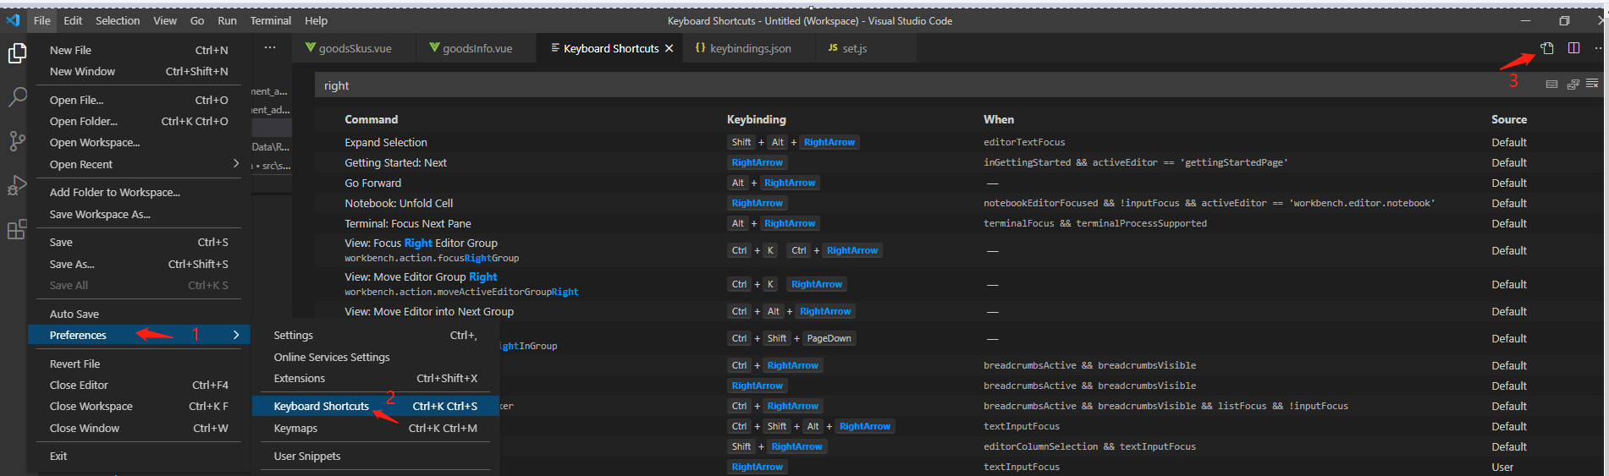Open sidebar Views and More Actions ellipsis
Viewport: 1609px width, 476px height.
tap(269, 47)
